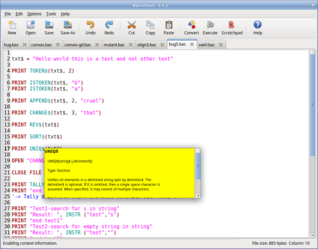
Task: Click APPEND$ on line 9
Action: (x=40, y=101)
